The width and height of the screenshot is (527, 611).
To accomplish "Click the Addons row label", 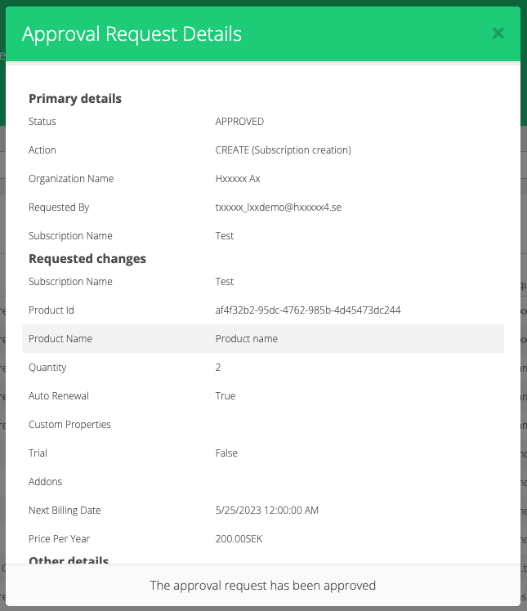I will point(46,482).
